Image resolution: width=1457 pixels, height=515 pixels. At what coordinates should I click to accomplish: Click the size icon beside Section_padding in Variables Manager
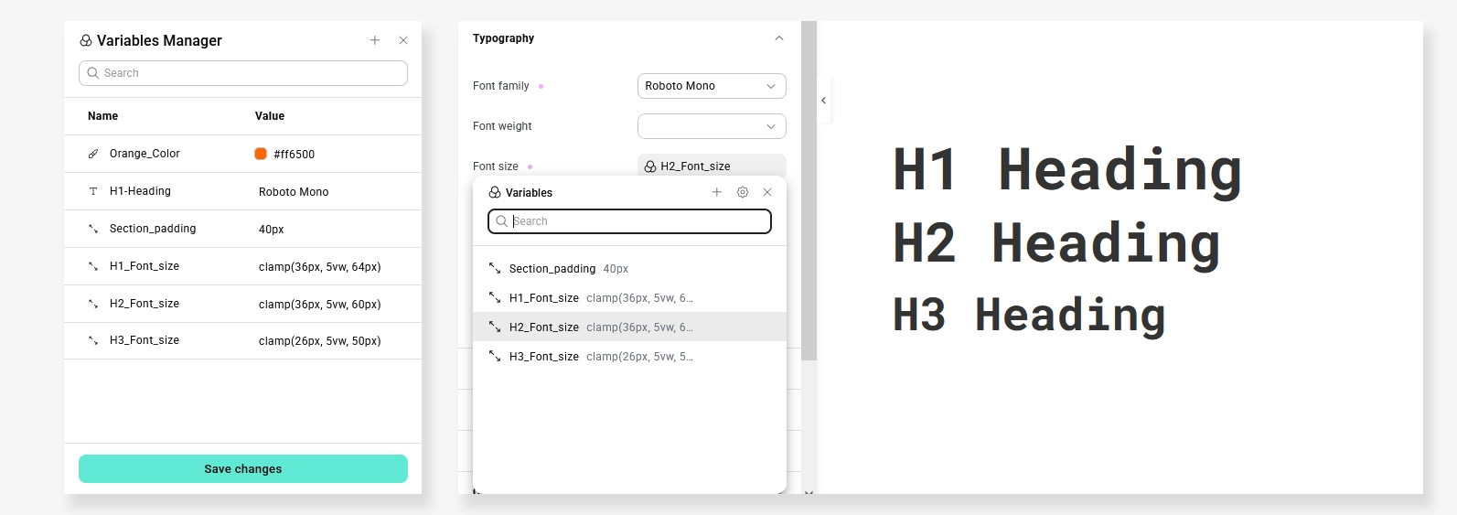coord(93,229)
